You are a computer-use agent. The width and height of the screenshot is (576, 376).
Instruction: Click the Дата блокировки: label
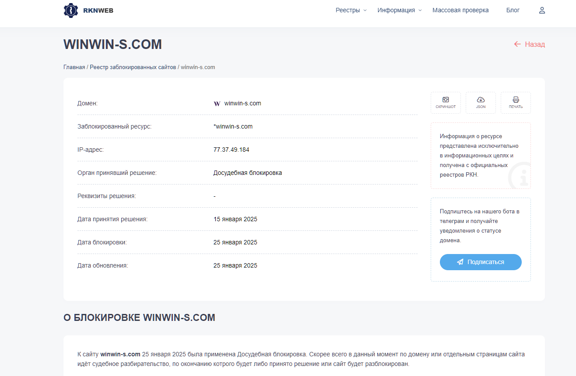pos(102,242)
